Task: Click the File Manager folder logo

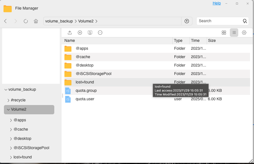Action: pos(8,9)
